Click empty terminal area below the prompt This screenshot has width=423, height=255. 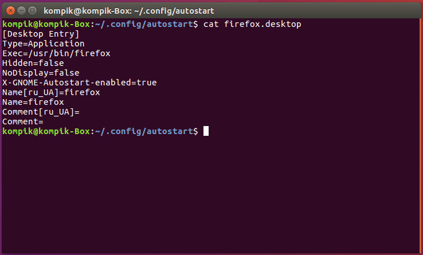click(210, 194)
